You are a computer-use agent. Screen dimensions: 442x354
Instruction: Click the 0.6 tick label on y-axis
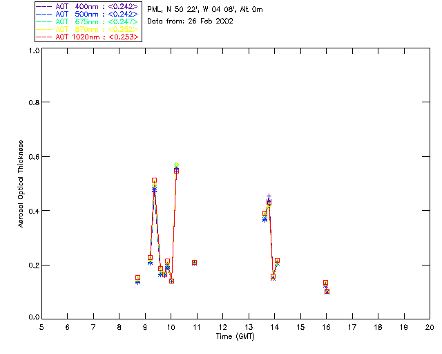pos(30,157)
